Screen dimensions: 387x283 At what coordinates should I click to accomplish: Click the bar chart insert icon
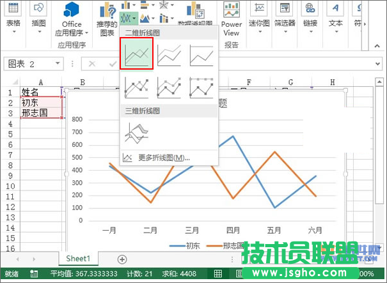(145, 4)
